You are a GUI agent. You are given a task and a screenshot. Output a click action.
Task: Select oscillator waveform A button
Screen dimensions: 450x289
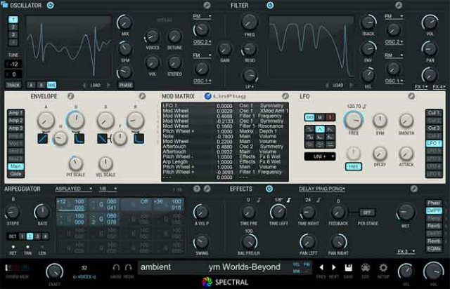(31, 85)
